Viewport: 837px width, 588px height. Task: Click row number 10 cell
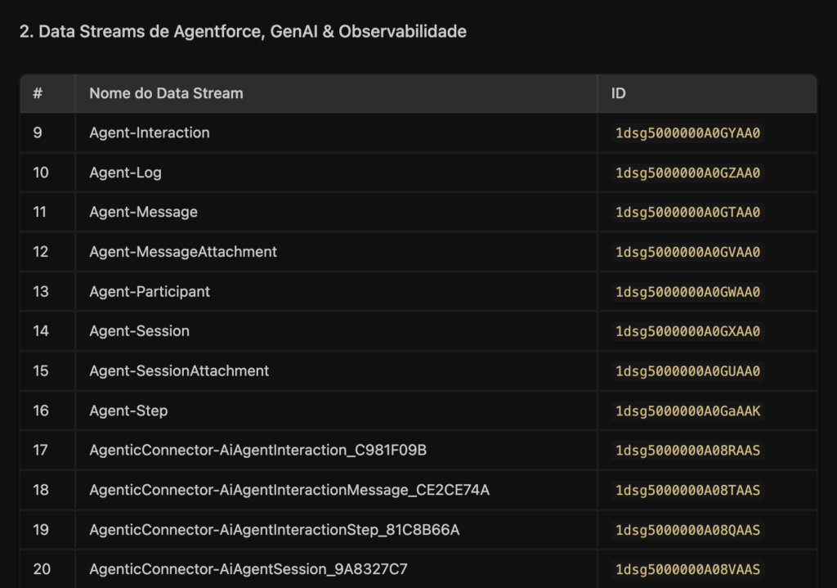[47, 173]
